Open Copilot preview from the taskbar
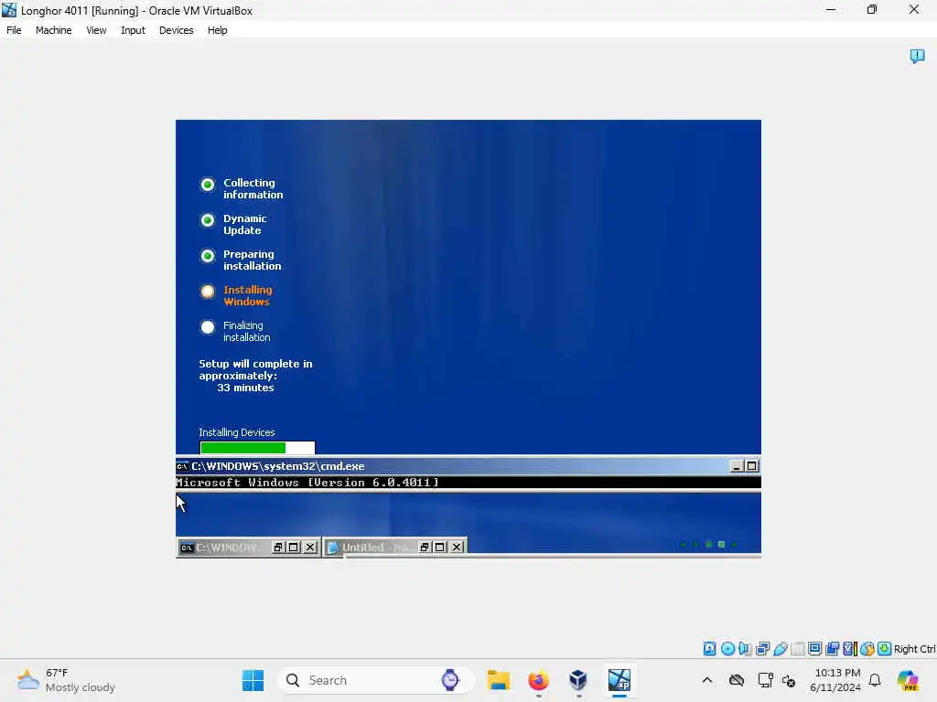This screenshot has width=937, height=702. tap(908, 680)
